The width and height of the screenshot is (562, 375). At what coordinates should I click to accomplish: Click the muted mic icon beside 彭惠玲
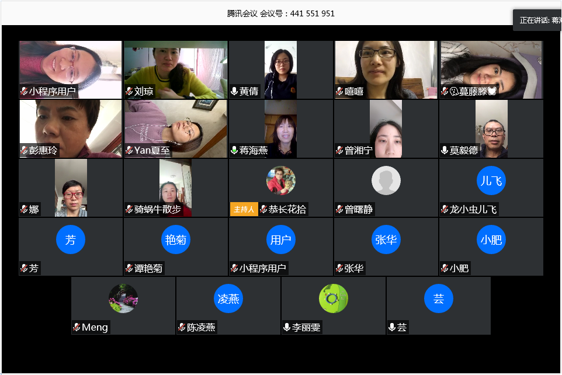click(24, 151)
